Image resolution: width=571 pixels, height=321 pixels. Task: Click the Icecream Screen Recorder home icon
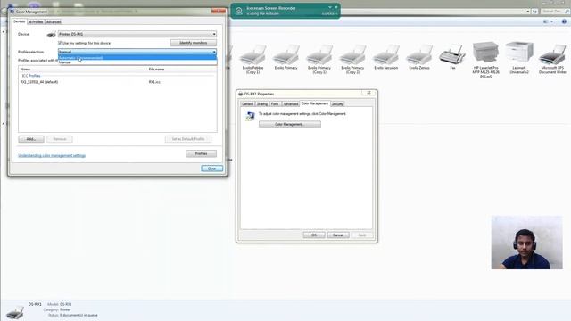tap(239, 11)
